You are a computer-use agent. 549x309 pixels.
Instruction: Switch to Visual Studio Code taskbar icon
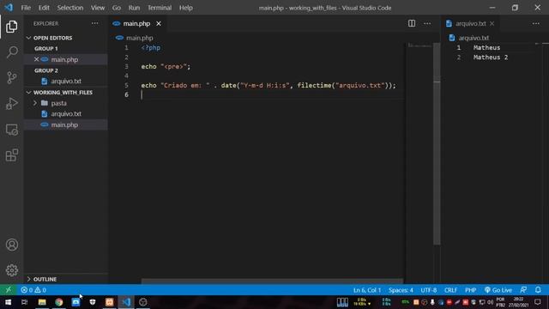pyautogui.click(x=126, y=302)
